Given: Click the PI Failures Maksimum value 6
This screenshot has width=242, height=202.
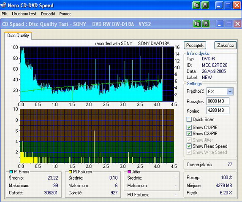Looking at the screenshot, I should 116,186.
